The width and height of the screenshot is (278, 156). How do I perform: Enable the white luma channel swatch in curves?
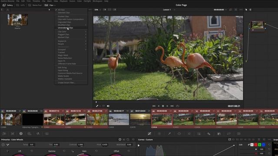(252, 145)
